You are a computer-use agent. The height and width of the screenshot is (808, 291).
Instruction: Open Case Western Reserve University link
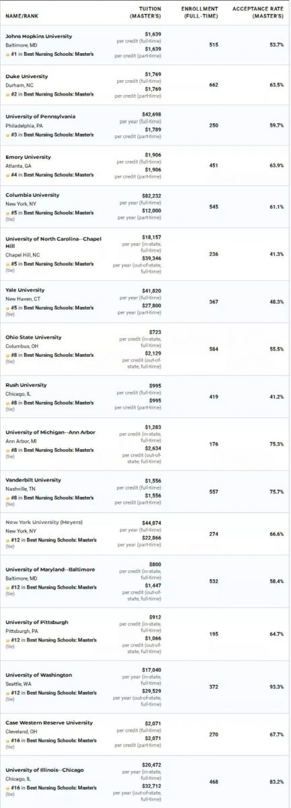coord(49,723)
